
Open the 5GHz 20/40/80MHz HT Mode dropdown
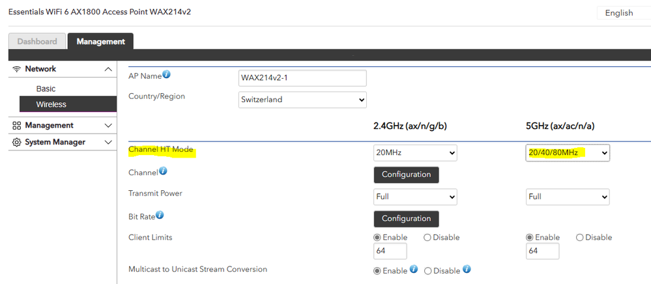pyautogui.click(x=568, y=153)
